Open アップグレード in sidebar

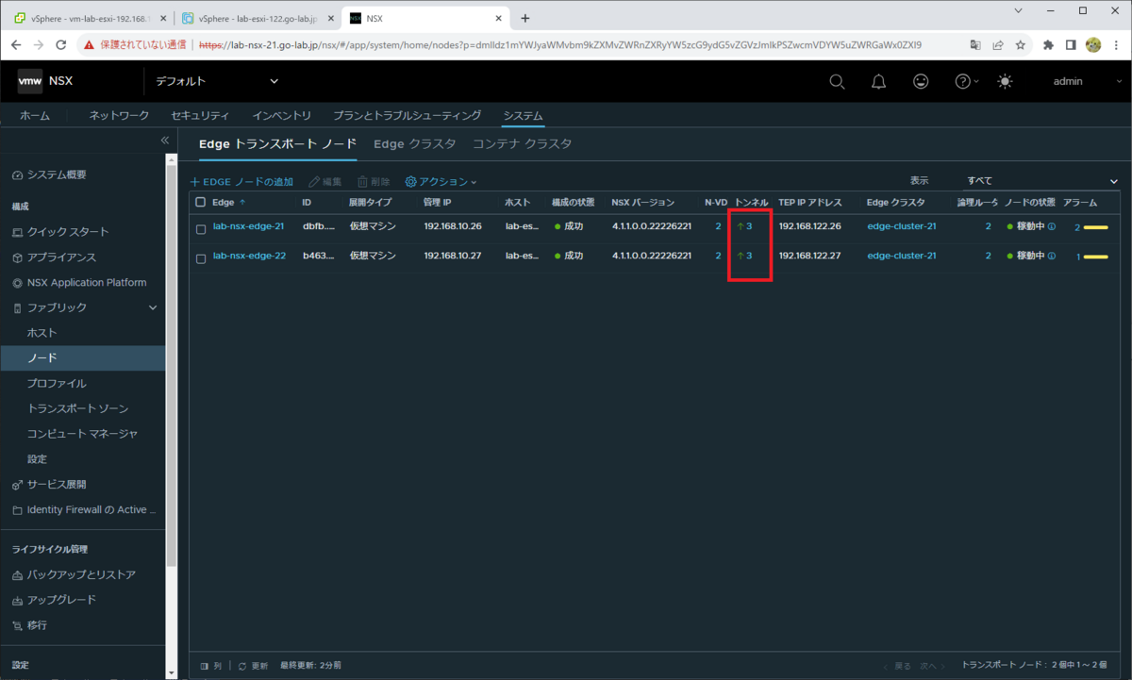(61, 600)
